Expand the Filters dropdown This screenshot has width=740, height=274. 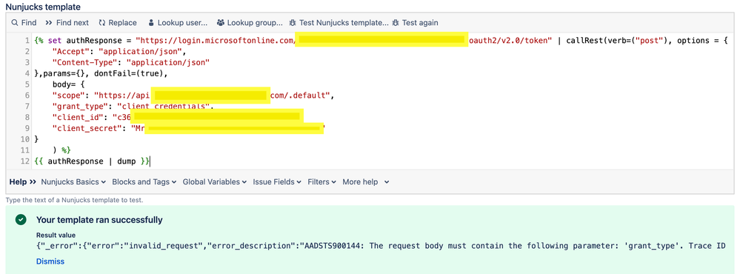322,182
